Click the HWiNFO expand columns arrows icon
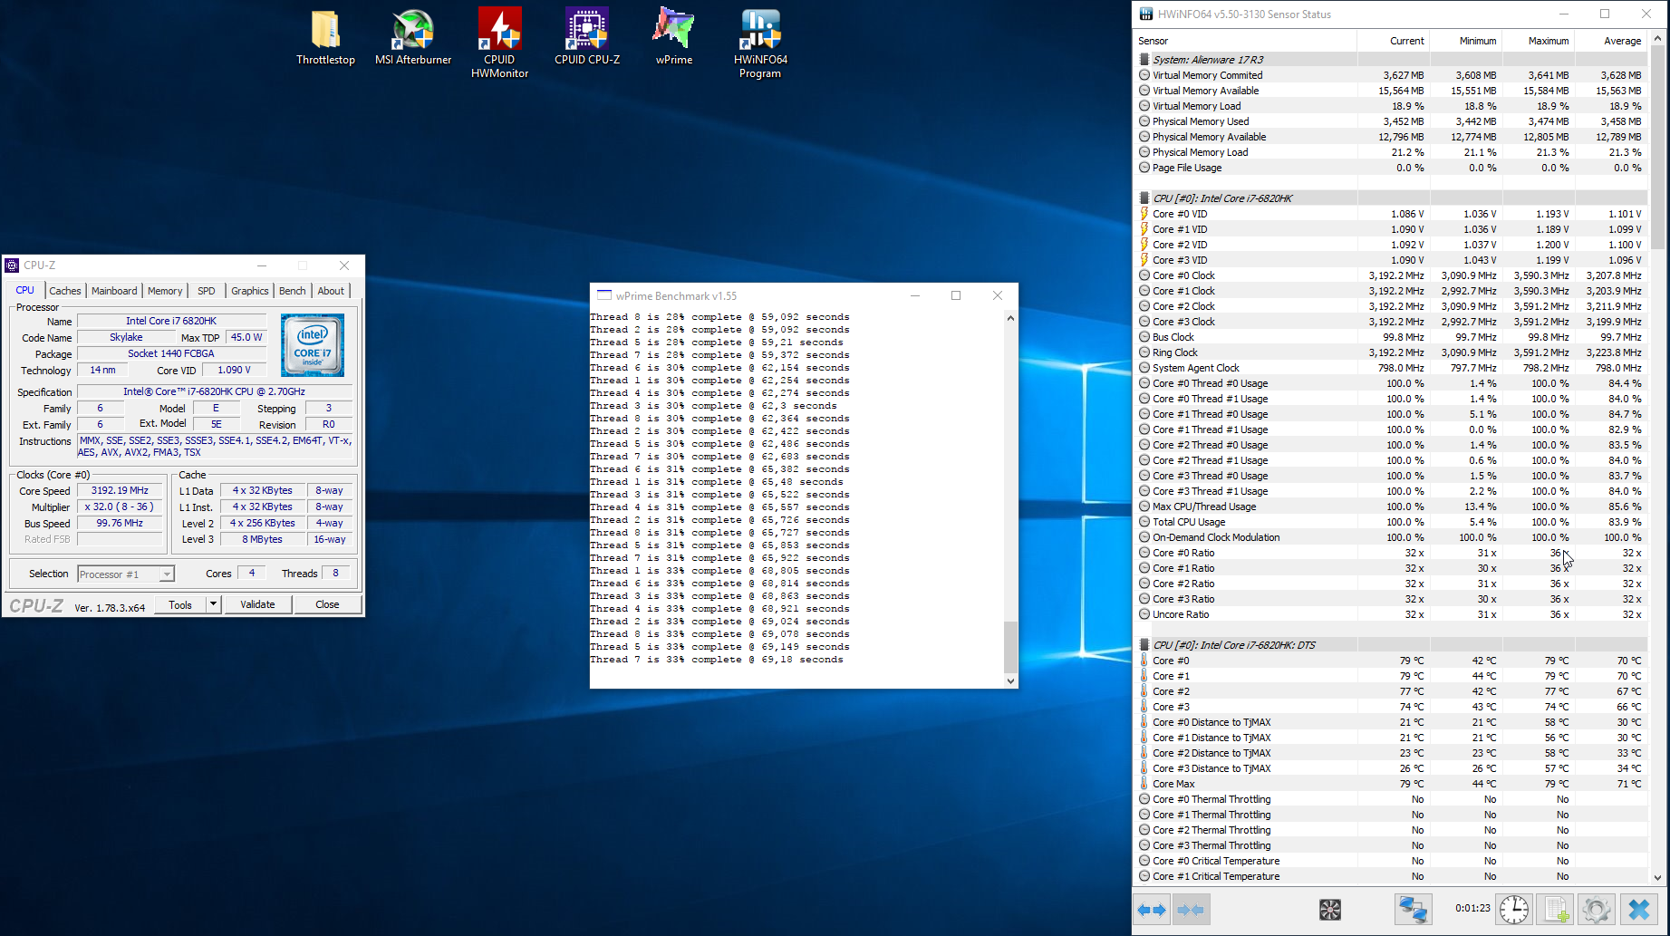This screenshot has height=936, width=1670. coord(1152,910)
